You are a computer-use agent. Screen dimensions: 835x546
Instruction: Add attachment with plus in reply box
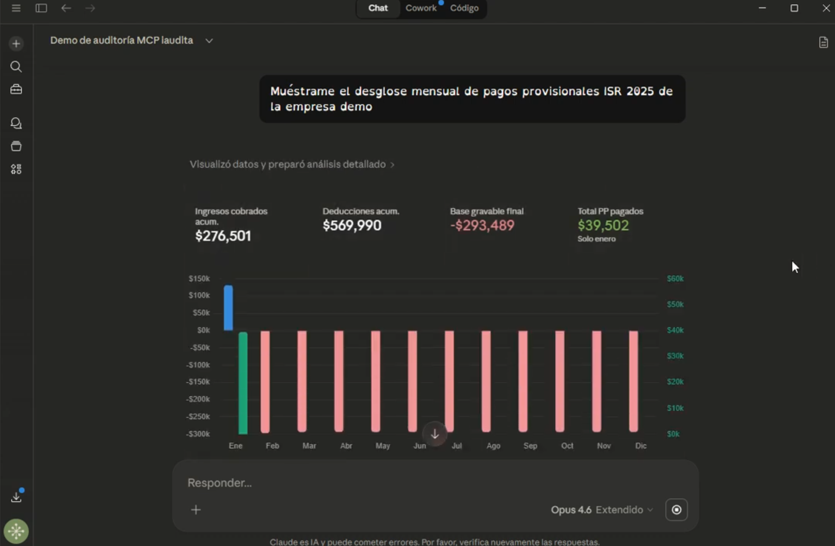pos(196,510)
